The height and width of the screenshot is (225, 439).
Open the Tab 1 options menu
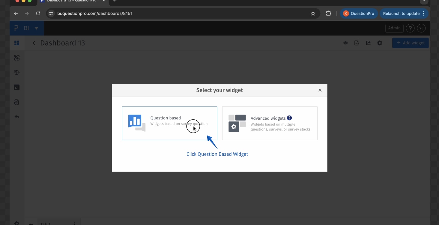74,223
